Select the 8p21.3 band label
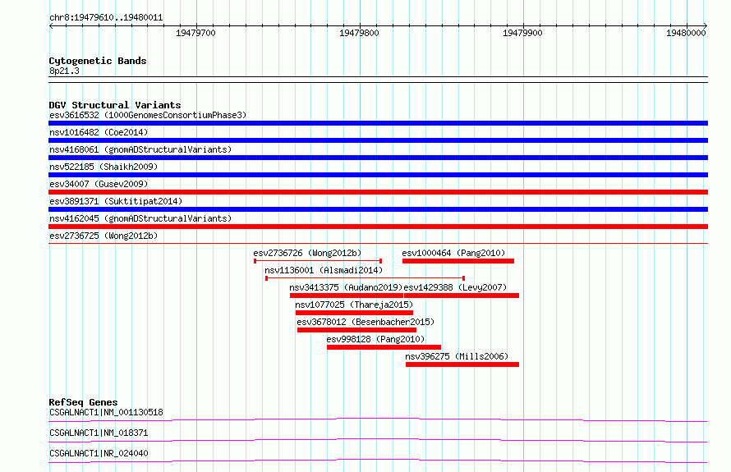Viewport: 731px width, 472px height. tap(64, 71)
